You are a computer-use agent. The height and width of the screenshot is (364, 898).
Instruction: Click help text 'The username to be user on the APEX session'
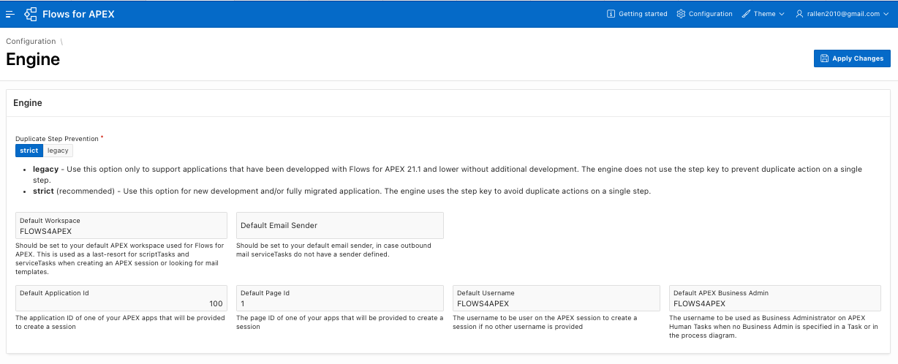[545, 322]
